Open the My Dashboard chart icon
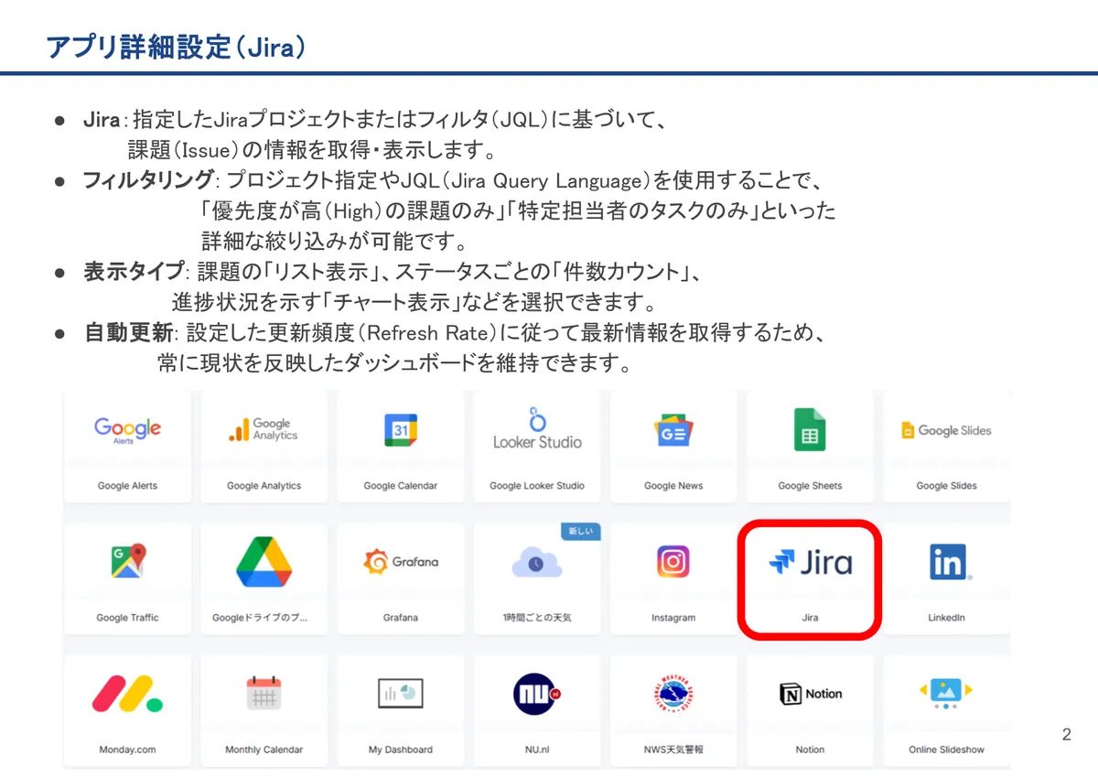The height and width of the screenshot is (777, 1098). pos(400,694)
